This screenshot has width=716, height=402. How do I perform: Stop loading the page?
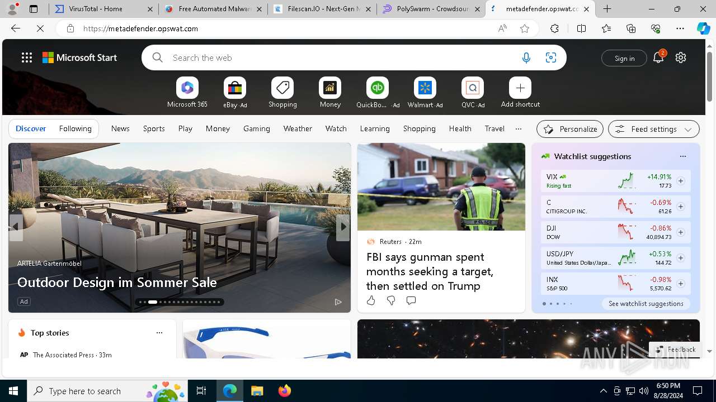coord(40,28)
